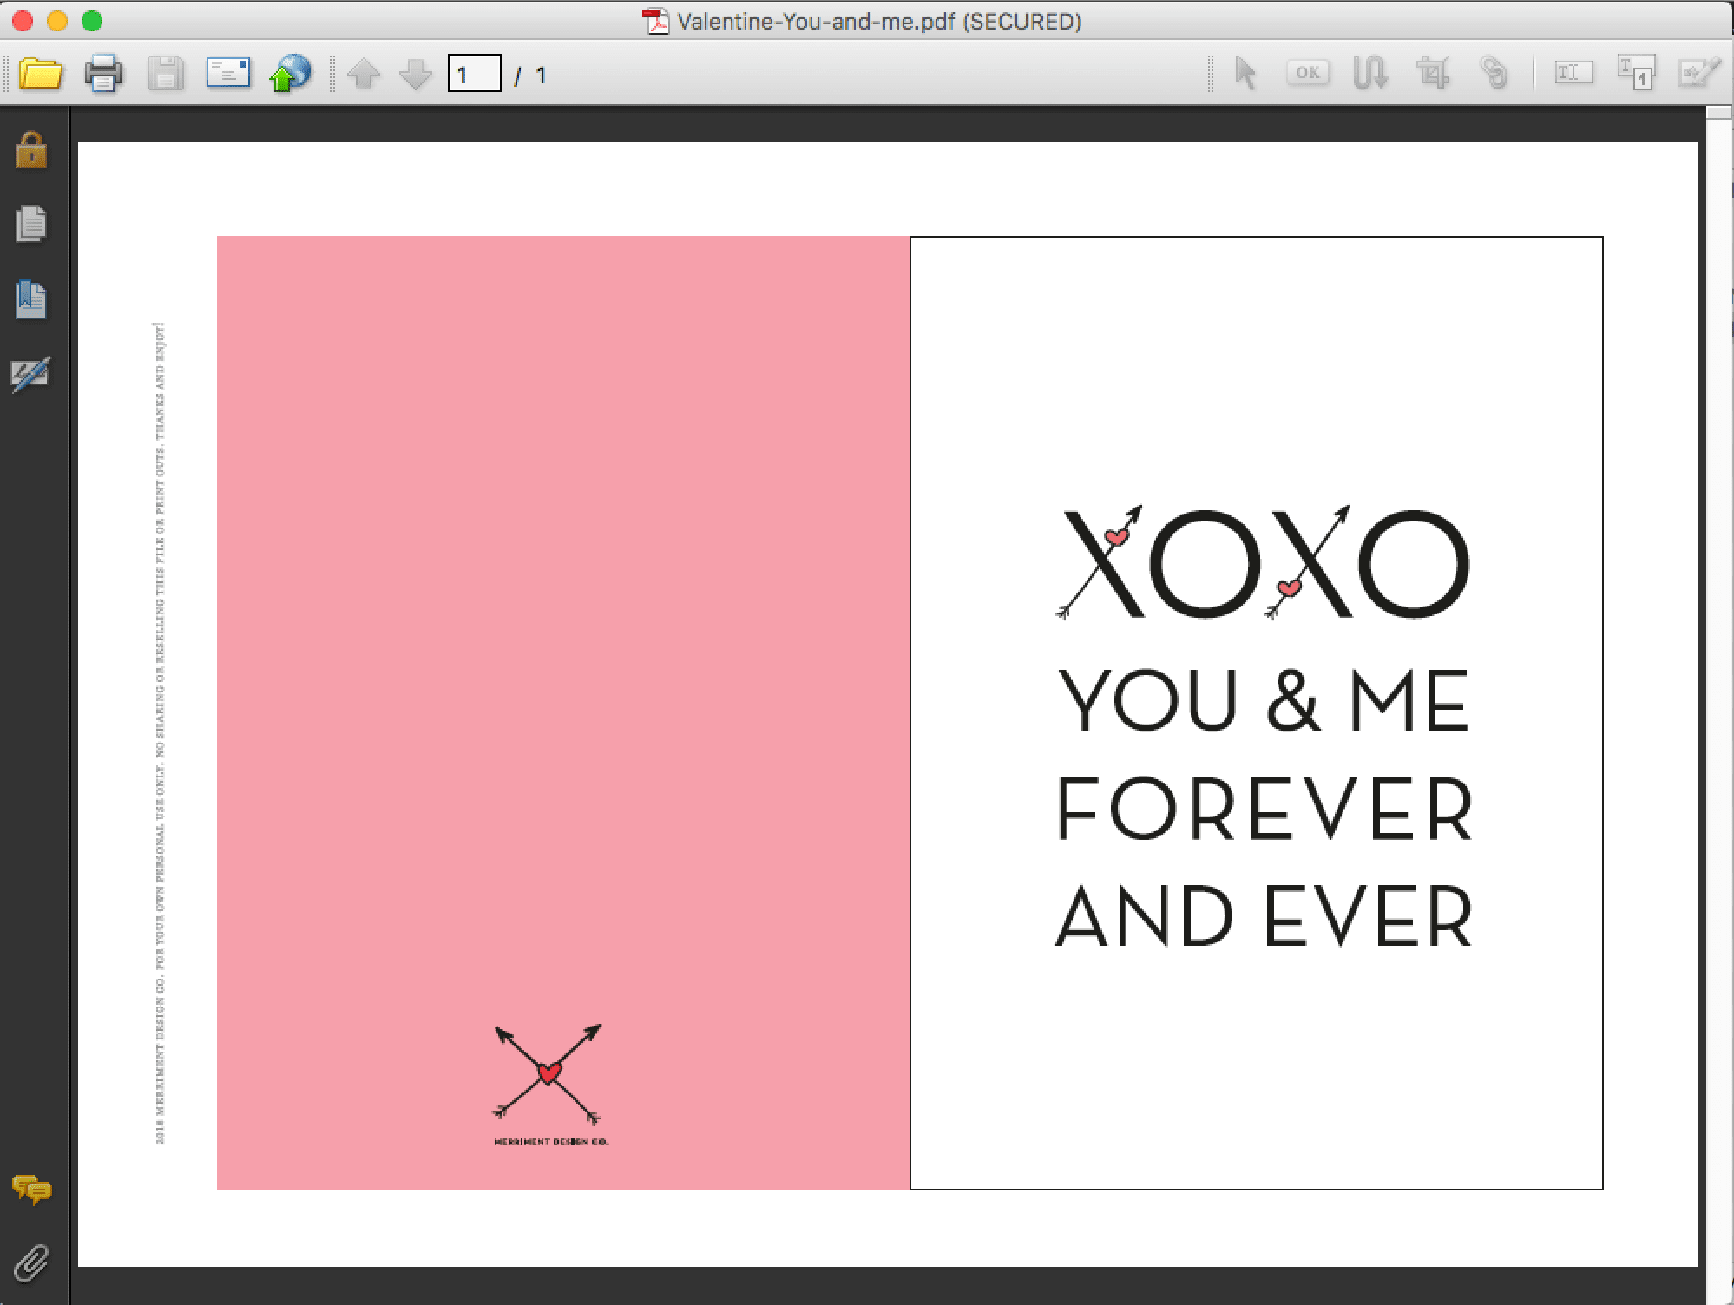This screenshot has width=1734, height=1305.
Task: Select the arrow pointer tool
Action: click(1245, 74)
